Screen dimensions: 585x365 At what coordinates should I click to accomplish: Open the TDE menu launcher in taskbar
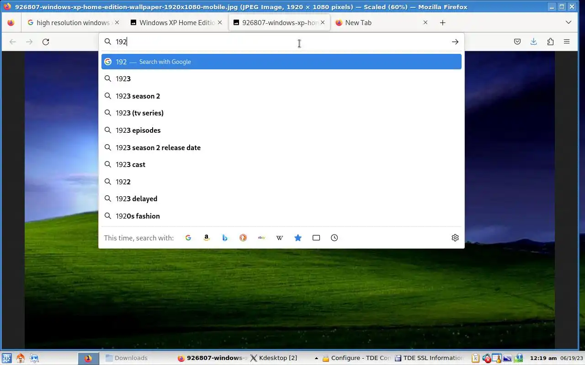[6, 358]
